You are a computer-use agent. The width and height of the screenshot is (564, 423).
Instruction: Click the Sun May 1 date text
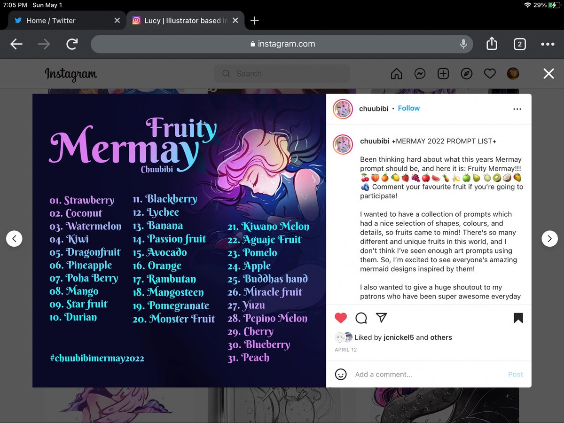coord(47,5)
